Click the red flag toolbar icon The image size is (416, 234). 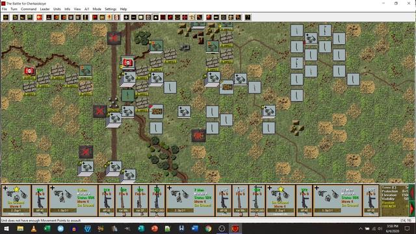[95, 18]
